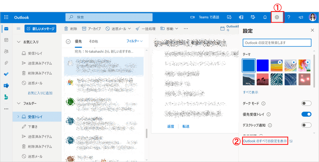Click message list vertical scrollbar

146,133
